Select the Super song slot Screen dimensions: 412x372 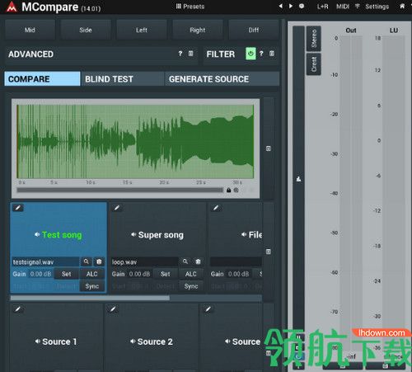(157, 235)
